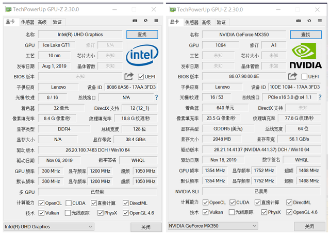This screenshot has height=235, width=330.
Task: Click the bus interface question mark in the Intel window
Action: (156, 97)
